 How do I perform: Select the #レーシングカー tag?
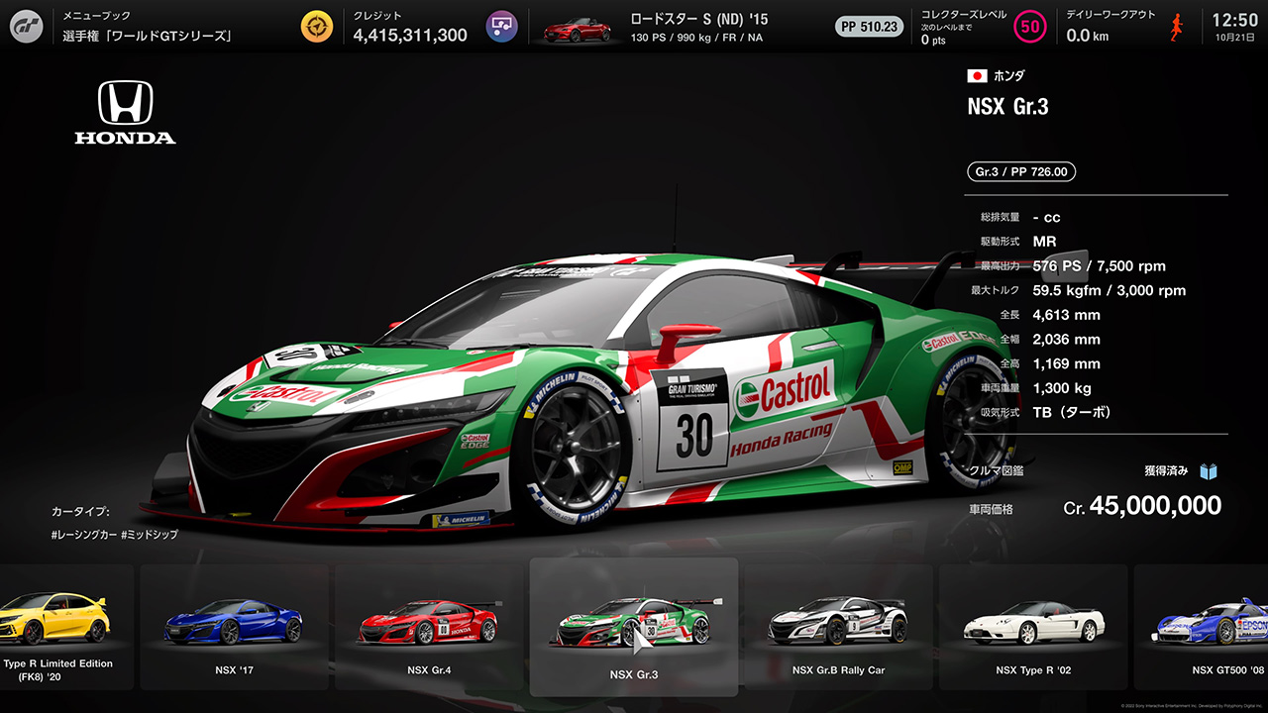tap(83, 534)
